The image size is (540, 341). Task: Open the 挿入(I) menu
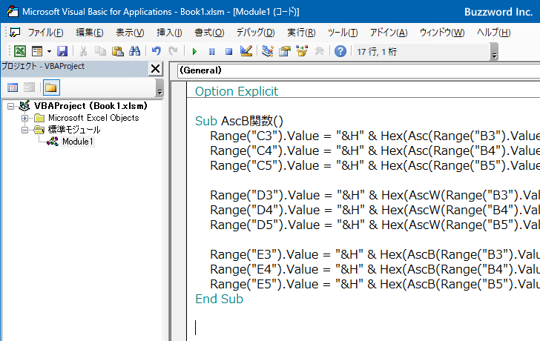tap(169, 33)
